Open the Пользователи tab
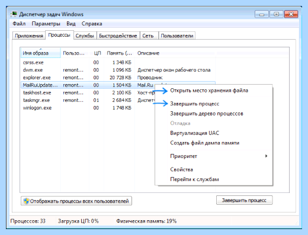 tap(177, 36)
